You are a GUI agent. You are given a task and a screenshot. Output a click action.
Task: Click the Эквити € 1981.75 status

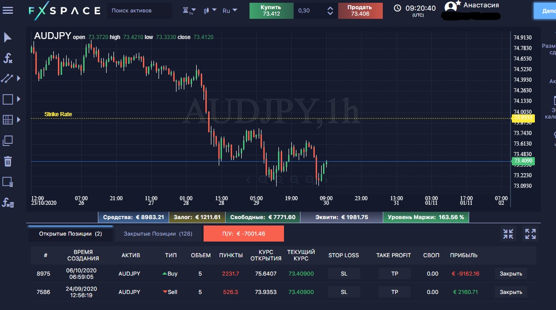[x=341, y=217]
